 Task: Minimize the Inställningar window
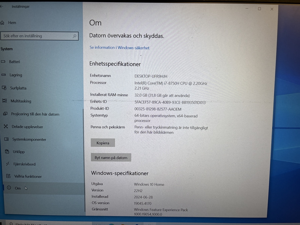(247, 9)
